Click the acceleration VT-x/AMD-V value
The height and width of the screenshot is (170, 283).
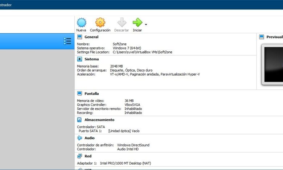tap(155, 74)
